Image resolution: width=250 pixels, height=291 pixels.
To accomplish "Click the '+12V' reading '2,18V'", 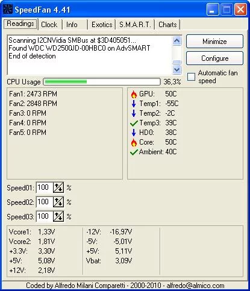I will point(46,271).
